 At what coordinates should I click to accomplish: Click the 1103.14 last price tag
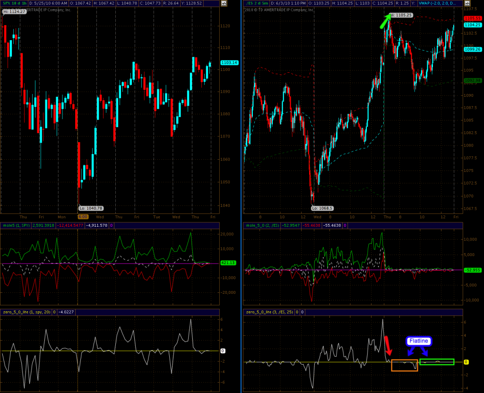(229, 63)
